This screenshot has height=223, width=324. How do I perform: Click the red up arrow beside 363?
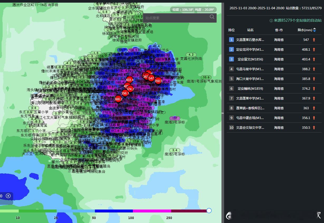pos(314,108)
